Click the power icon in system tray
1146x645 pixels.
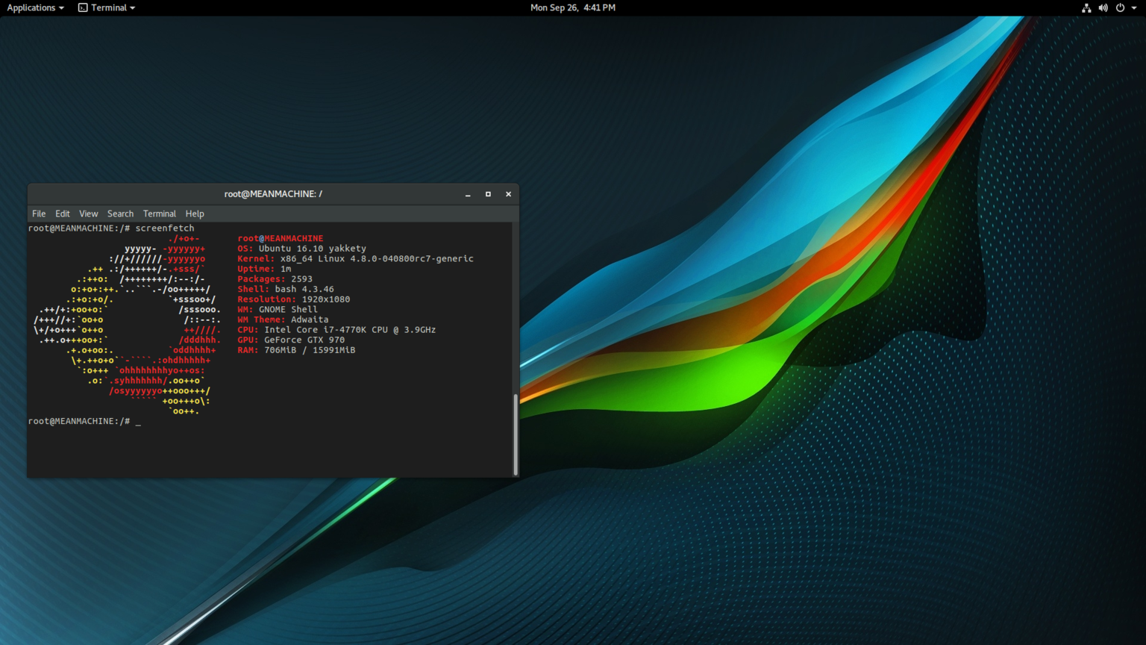pyautogui.click(x=1120, y=7)
